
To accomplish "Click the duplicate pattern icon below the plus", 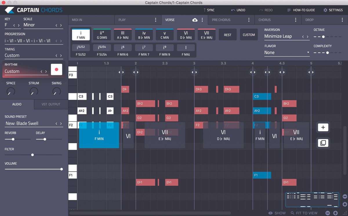I will [x=323, y=143].
